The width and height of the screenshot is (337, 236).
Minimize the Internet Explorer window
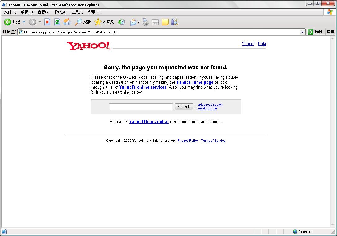click(x=310, y=3)
